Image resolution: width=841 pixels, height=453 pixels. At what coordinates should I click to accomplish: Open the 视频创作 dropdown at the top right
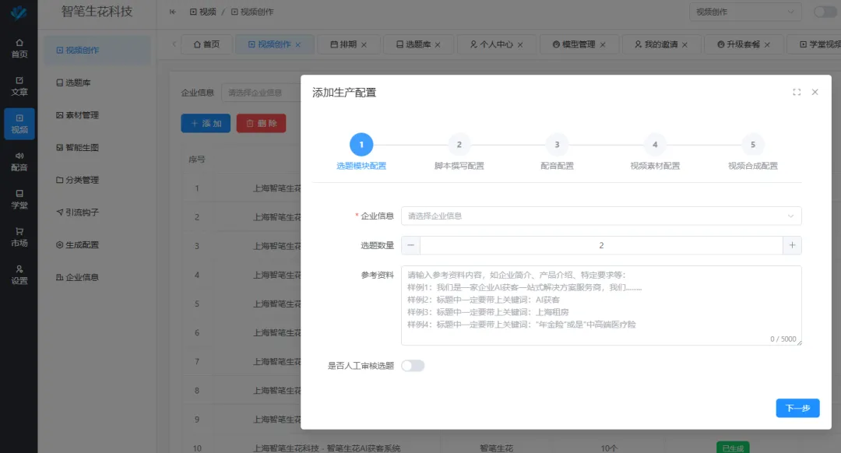tap(744, 12)
